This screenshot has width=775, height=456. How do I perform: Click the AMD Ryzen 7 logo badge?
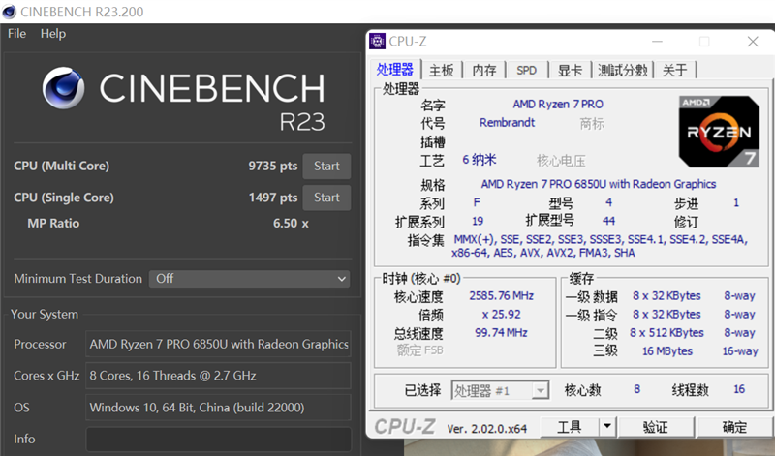pos(719,132)
